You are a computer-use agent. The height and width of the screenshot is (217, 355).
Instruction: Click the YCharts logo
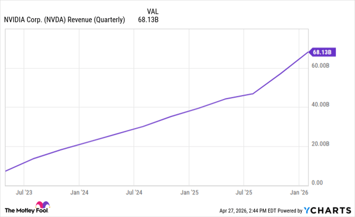pos(328,210)
